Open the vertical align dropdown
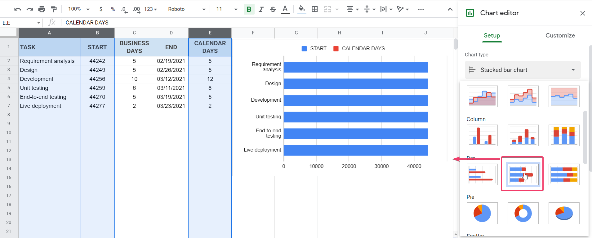Image resolution: width=592 pixels, height=238 pixels. [370, 9]
